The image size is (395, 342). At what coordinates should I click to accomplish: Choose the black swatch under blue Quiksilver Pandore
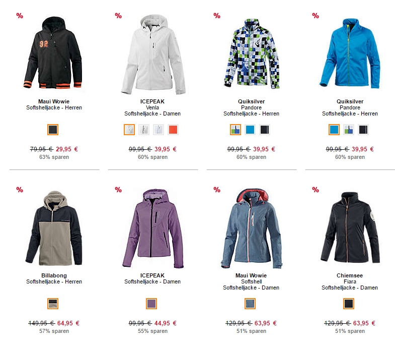tap(363, 130)
